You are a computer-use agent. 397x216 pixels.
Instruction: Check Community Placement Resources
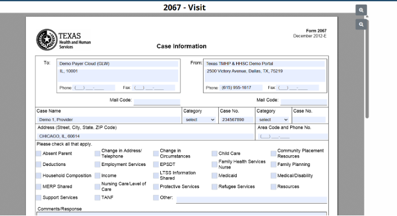coord(273,154)
